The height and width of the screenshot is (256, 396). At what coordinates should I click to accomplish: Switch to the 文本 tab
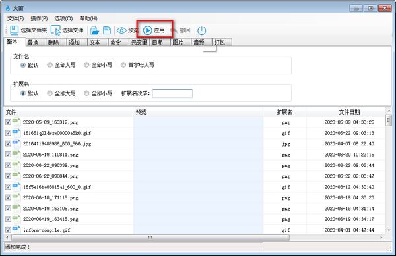98,42
